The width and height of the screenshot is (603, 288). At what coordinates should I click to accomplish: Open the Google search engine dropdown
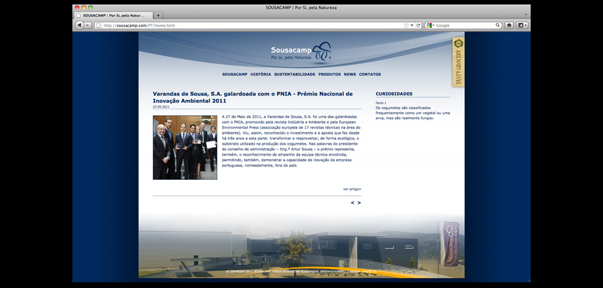430,25
